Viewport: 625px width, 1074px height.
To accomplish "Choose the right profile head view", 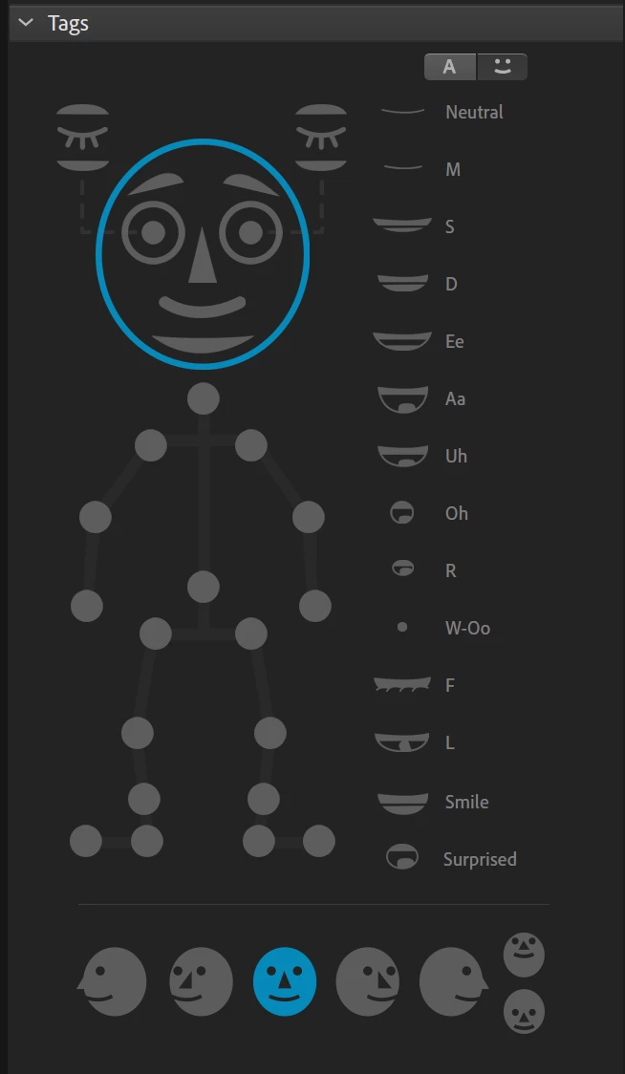I will click(x=454, y=981).
